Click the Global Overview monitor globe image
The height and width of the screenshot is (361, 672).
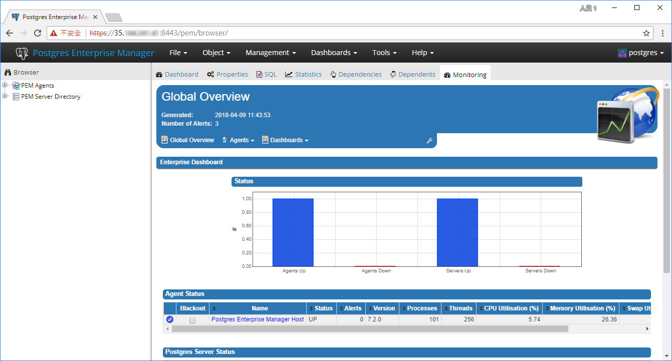coord(627,115)
